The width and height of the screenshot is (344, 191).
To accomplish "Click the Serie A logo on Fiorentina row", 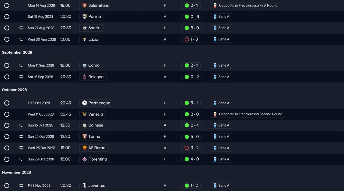I will point(215,159).
